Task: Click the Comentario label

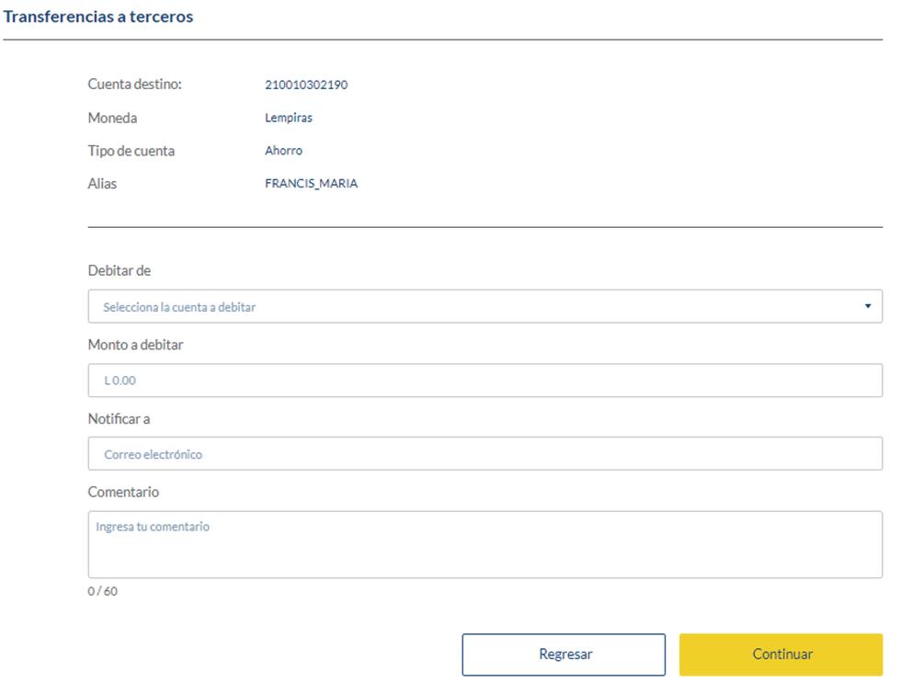Action: [x=123, y=493]
